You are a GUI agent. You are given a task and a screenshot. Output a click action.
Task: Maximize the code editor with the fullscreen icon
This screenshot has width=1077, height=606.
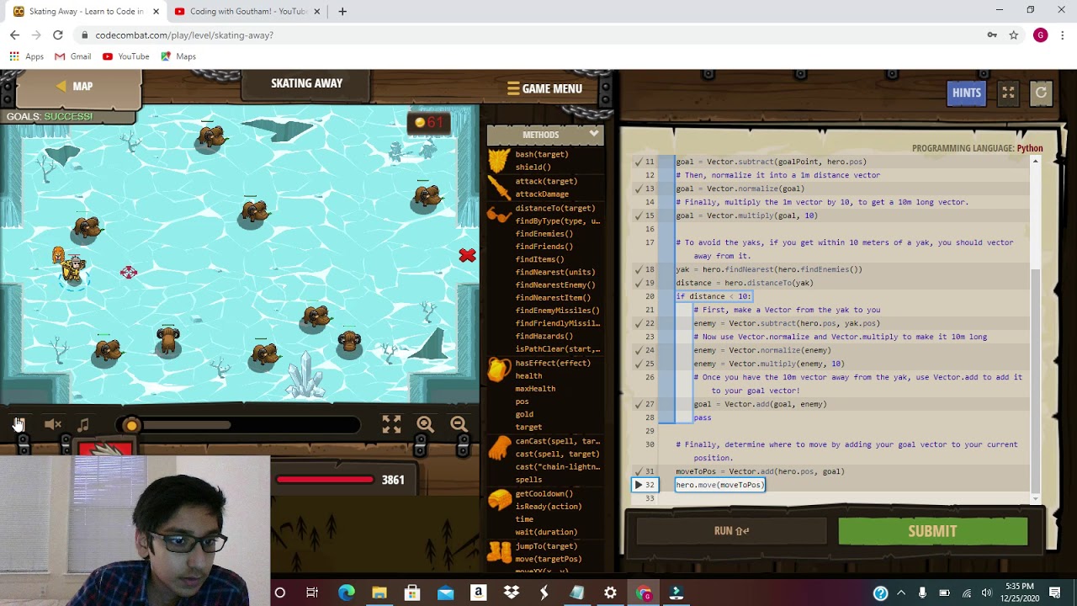pyautogui.click(x=1008, y=93)
